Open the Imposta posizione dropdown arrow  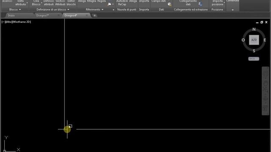(x=224, y=3)
